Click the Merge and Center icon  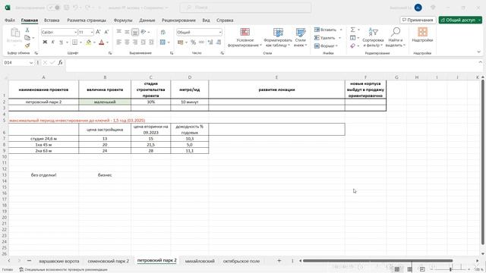(163, 42)
